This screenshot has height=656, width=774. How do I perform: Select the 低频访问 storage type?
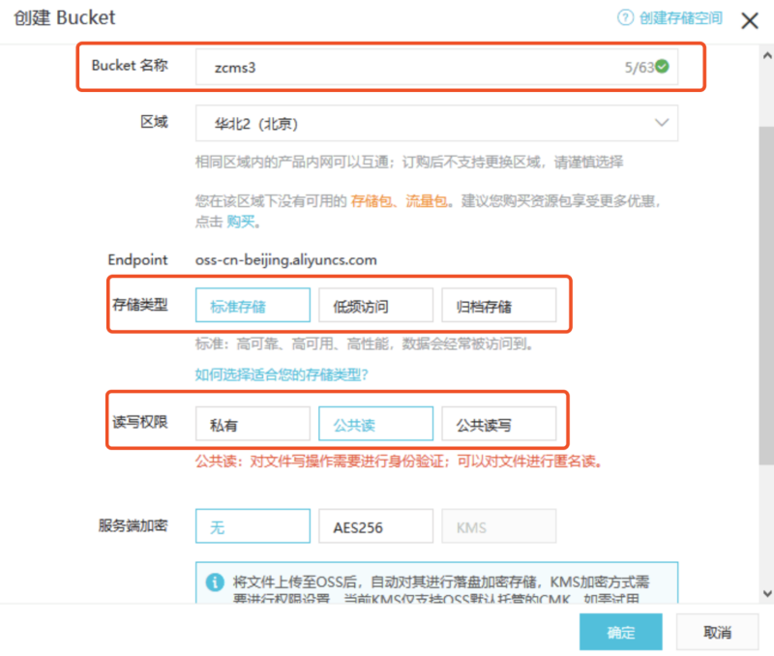pyautogui.click(x=375, y=305)
